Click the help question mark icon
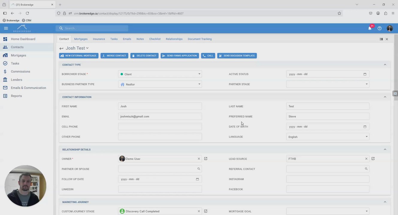The height and width of the screenshot is (215, 398). tap(379, 28)
